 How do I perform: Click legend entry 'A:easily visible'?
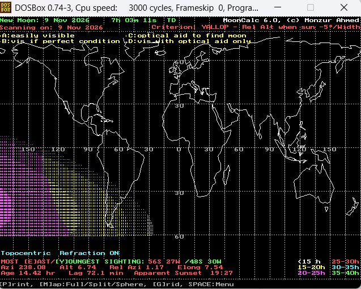pyautogui.click(x=39, y=36)
